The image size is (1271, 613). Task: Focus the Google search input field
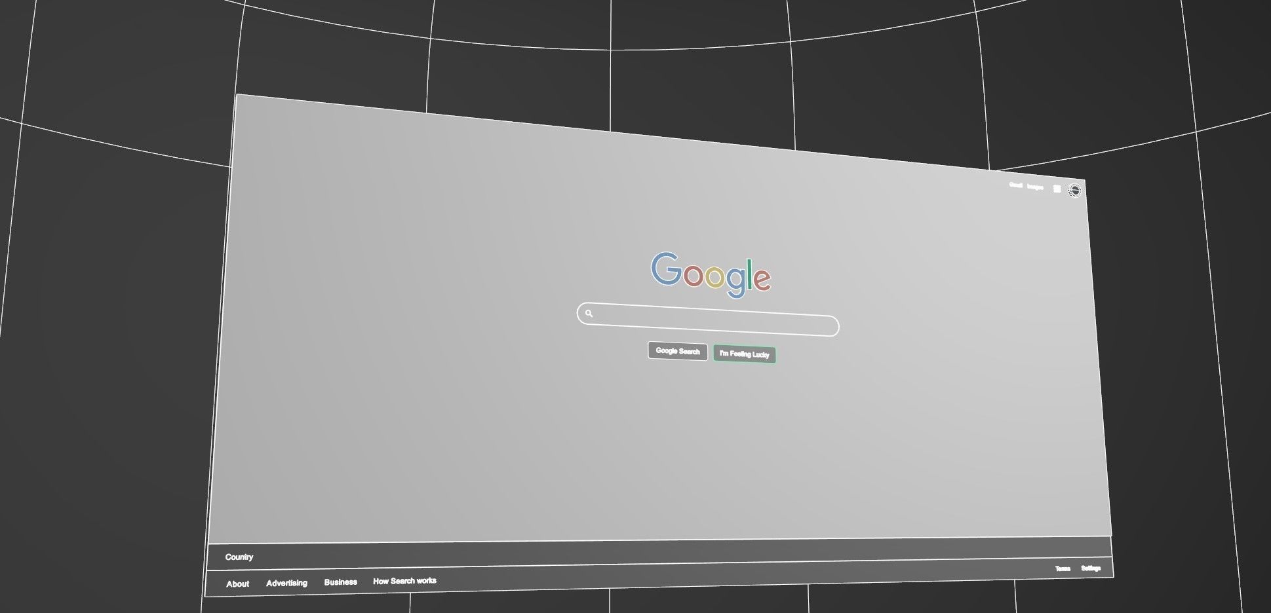coord(708,319)
